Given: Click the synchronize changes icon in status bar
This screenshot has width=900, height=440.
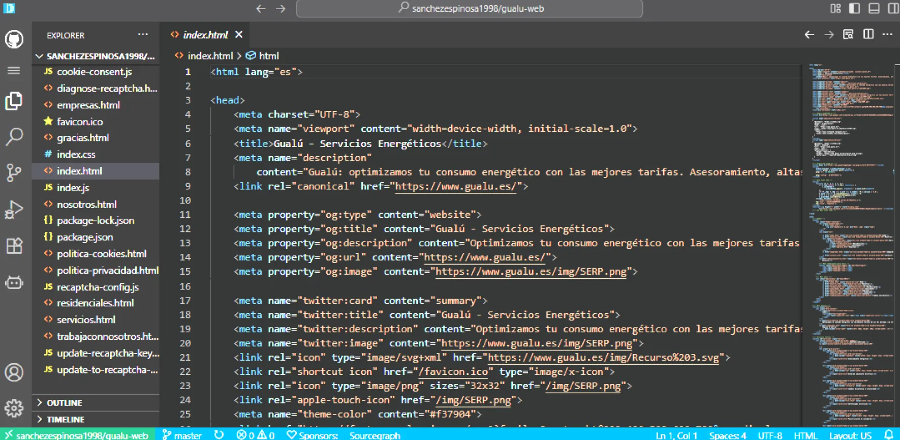Looking at the screenshot, I should coord(219,435).
